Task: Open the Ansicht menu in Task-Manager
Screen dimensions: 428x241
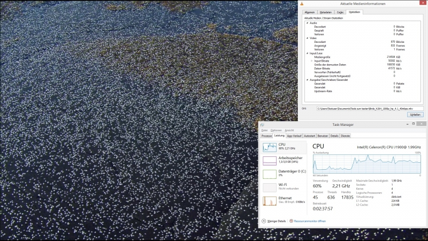Action: click(x=289, y=130)
